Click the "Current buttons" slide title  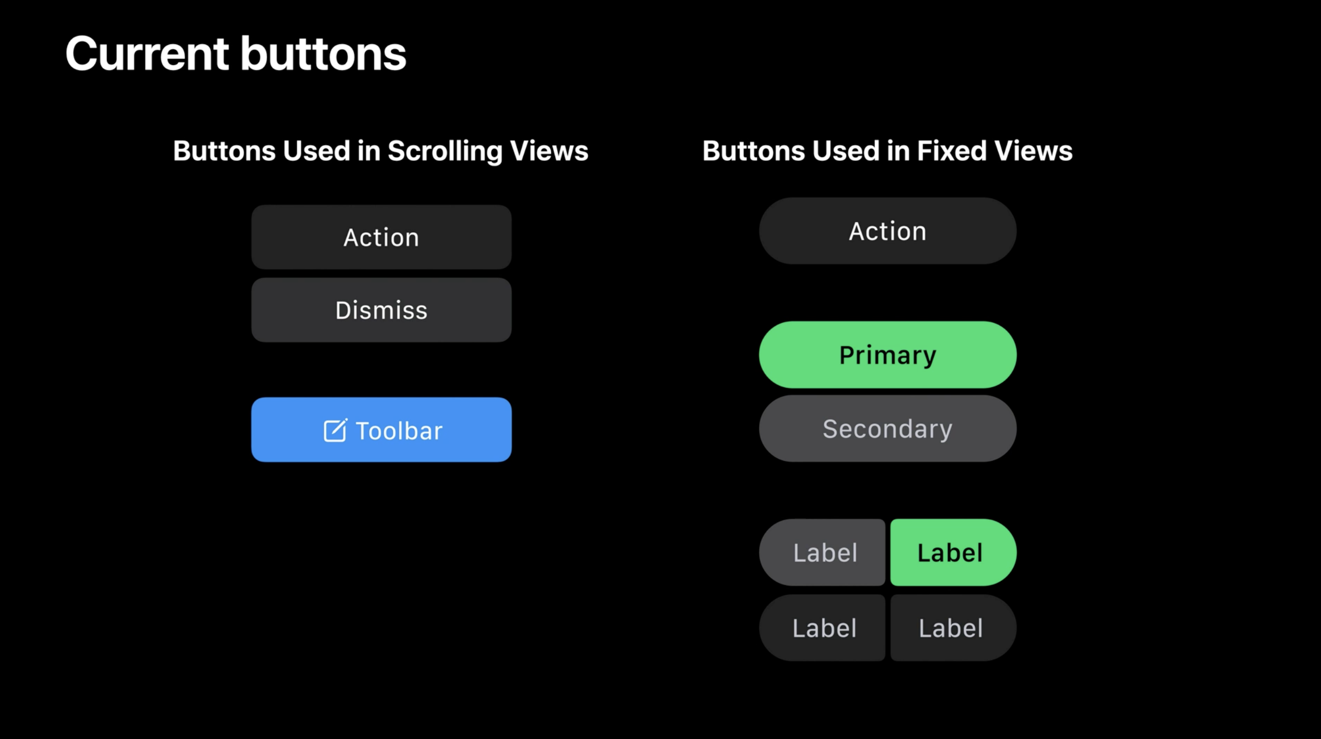point(236,54)
